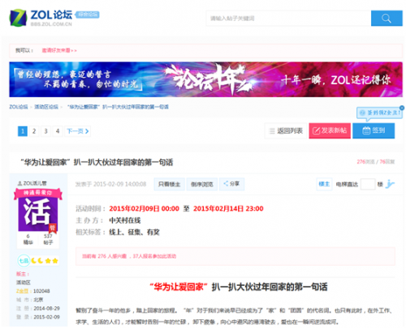Click the 签到领Z金豆 tooltip bubble
Viewport: 406px width, 328px height.
[379, 113]
